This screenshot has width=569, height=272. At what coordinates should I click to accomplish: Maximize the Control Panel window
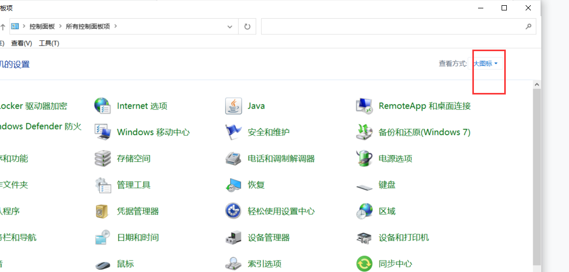point(504,8)
